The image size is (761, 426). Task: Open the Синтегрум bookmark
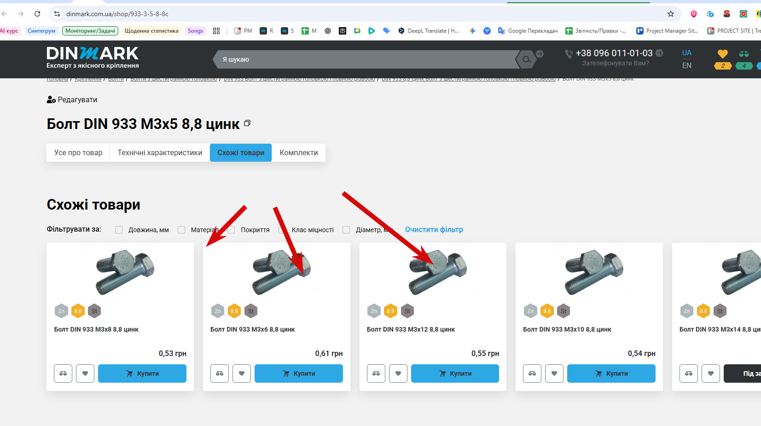41,31
